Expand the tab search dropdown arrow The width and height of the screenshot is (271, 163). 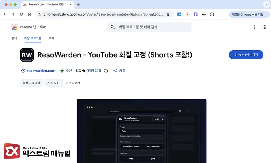coord(266,5)
